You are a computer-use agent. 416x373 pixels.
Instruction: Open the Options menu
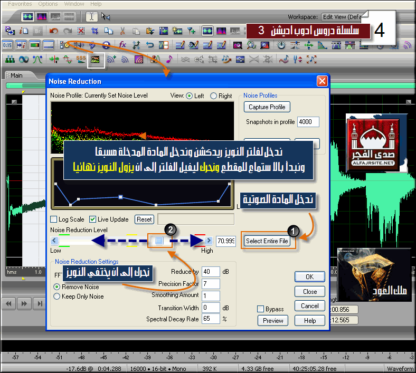[x=48, y=4]
